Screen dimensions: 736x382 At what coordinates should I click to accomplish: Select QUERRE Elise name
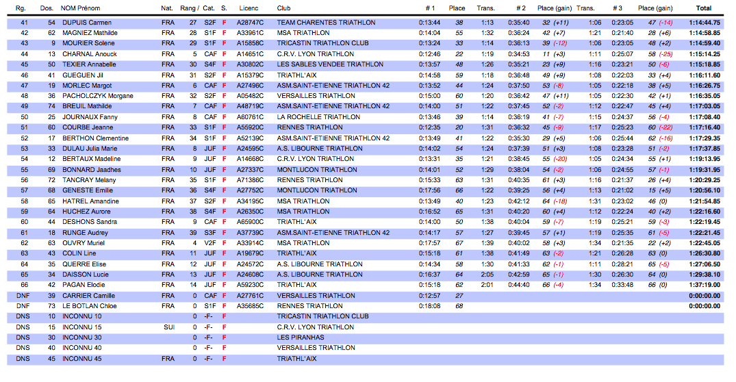(84, 264)
